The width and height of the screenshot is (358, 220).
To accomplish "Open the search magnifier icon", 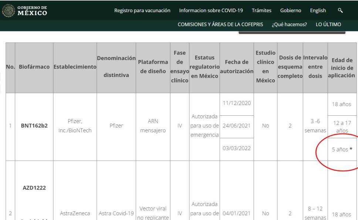I will tap(340, 10).
